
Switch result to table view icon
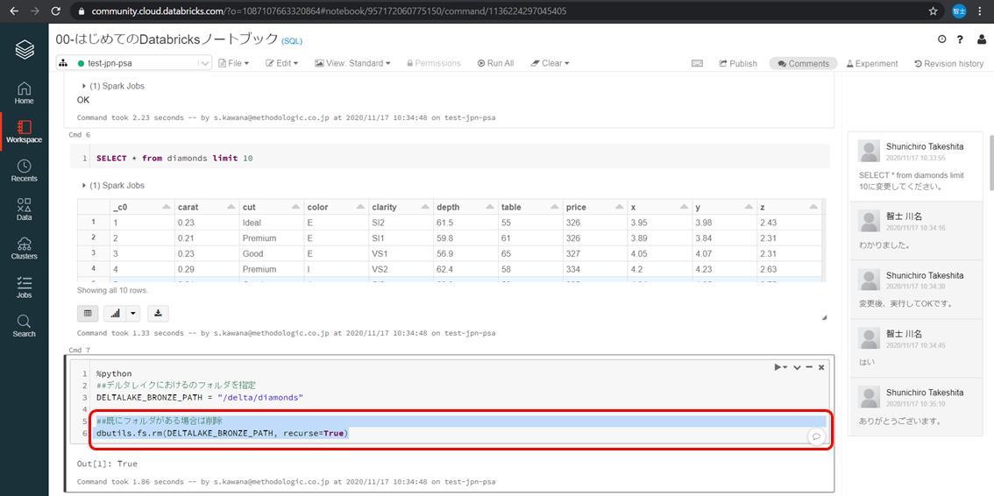click(x=88, y=313)
